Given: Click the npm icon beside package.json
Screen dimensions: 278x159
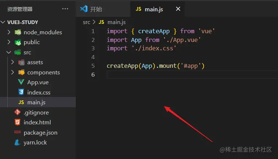Looking at the screenshot, I should [17, 132].
